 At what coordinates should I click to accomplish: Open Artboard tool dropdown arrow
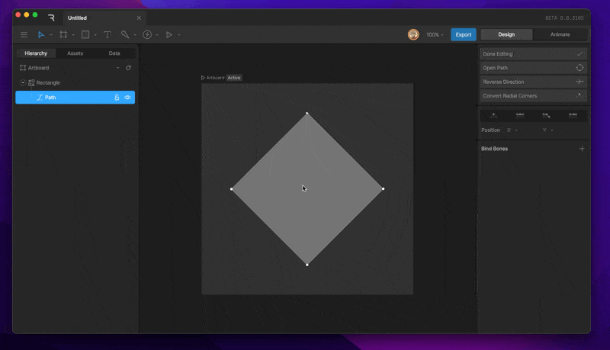[x=73, y=35]
